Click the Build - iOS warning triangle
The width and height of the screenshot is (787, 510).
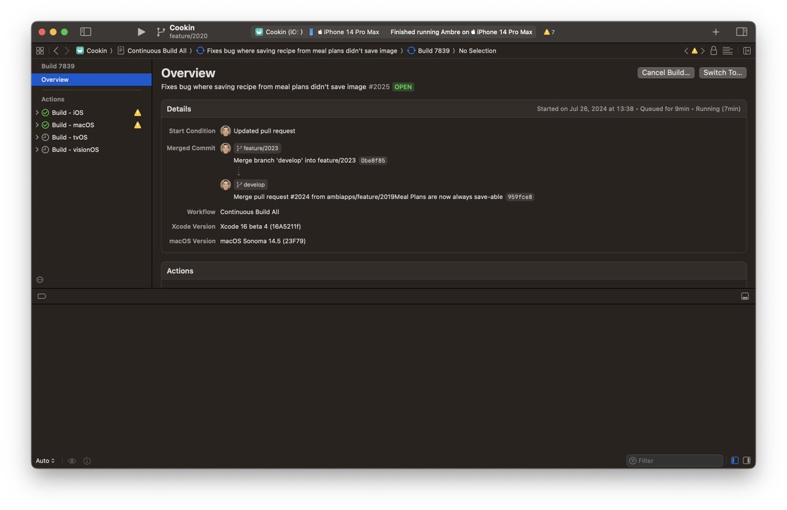point(138,113)
